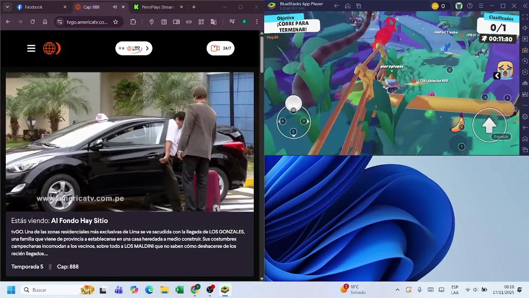The width and height of the screenshot is (529, 298).
Task: Tap the W key on the game joystick
Action: [293, 110]
